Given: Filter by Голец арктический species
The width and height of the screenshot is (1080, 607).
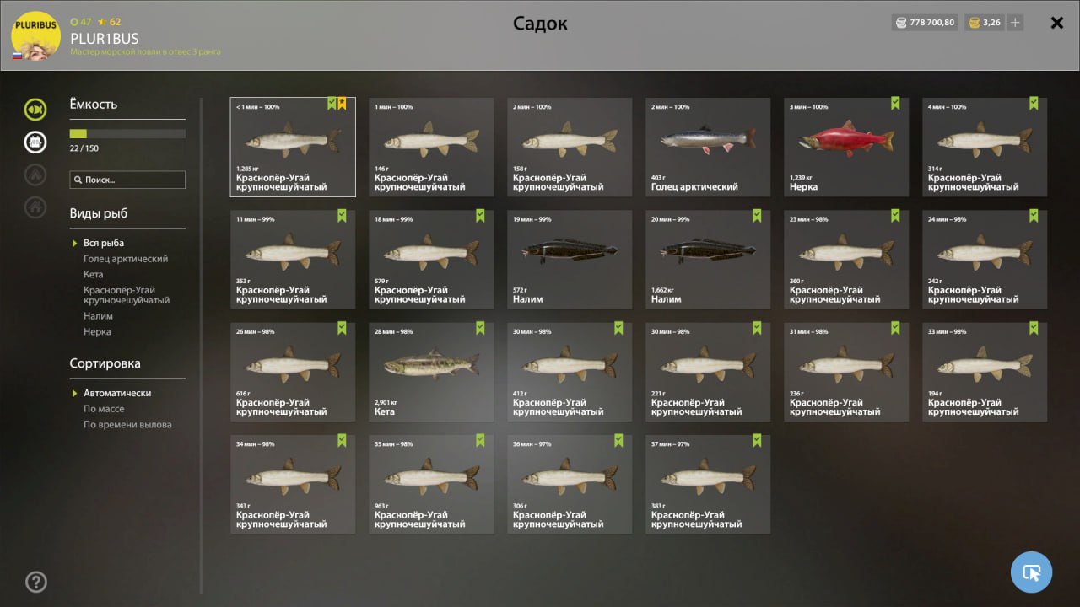Looking at the screenshot, I should coord(126,259).
